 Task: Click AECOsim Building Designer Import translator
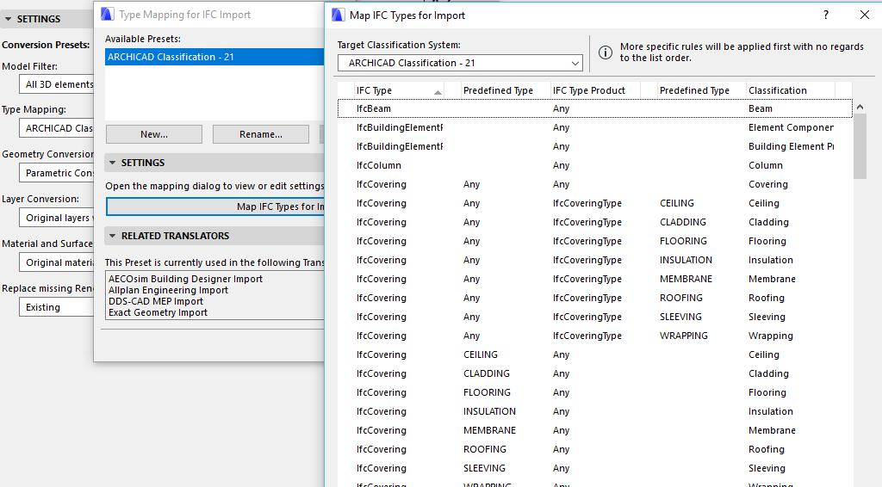(x=186, y=279)
